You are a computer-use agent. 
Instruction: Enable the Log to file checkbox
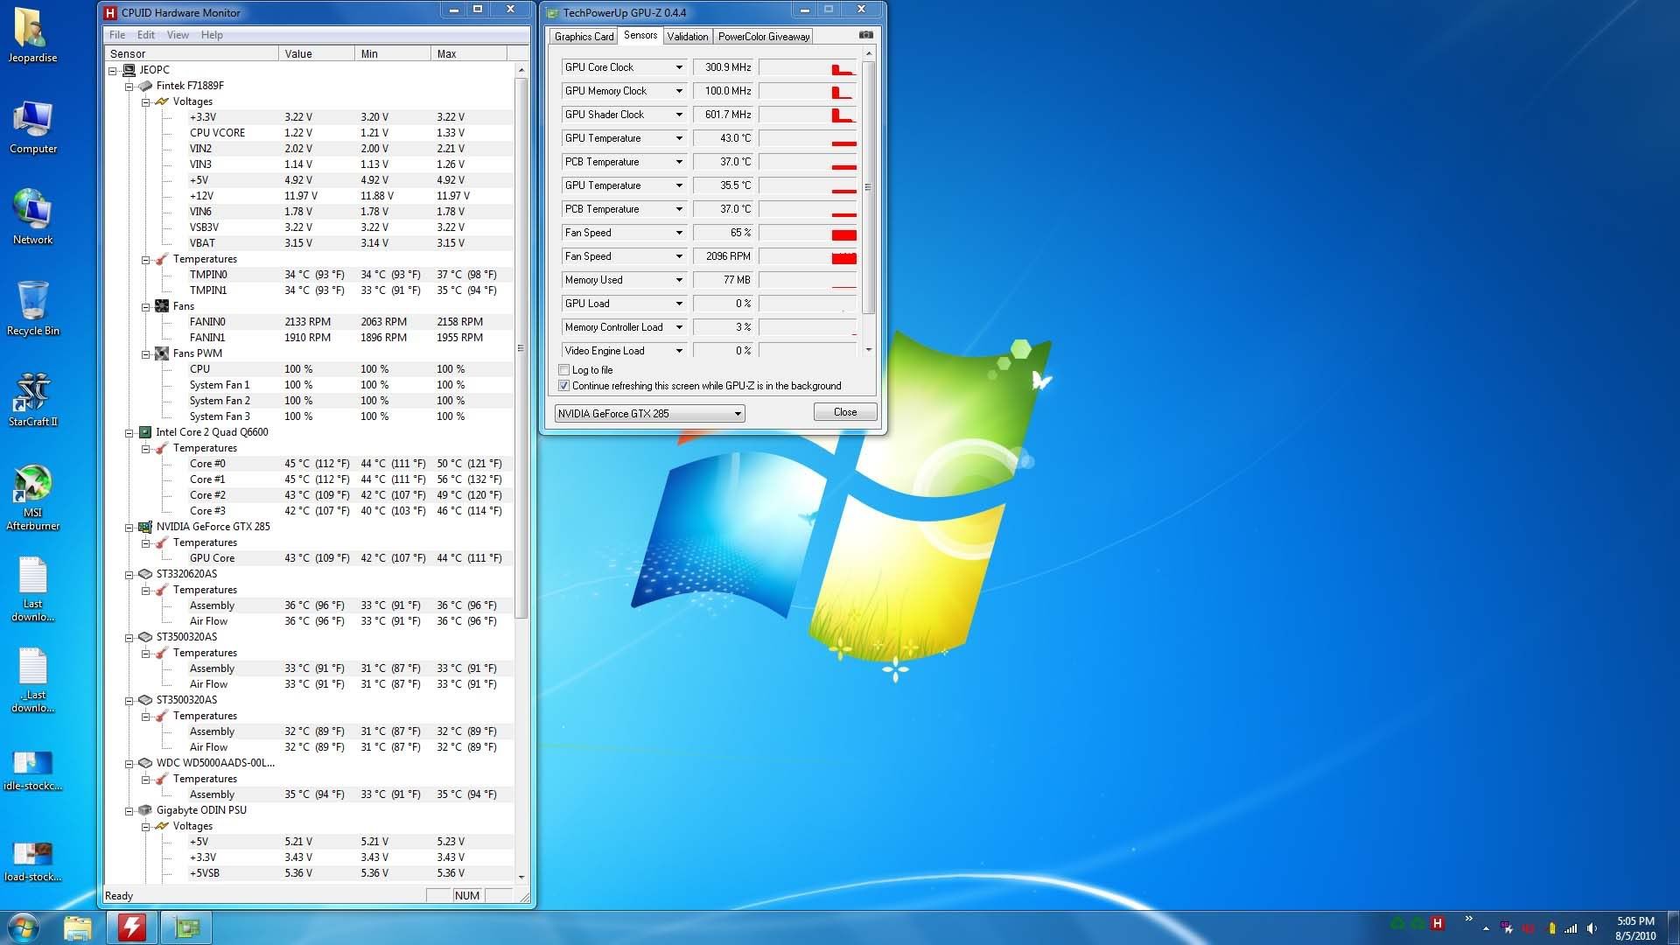pos(564,370)
